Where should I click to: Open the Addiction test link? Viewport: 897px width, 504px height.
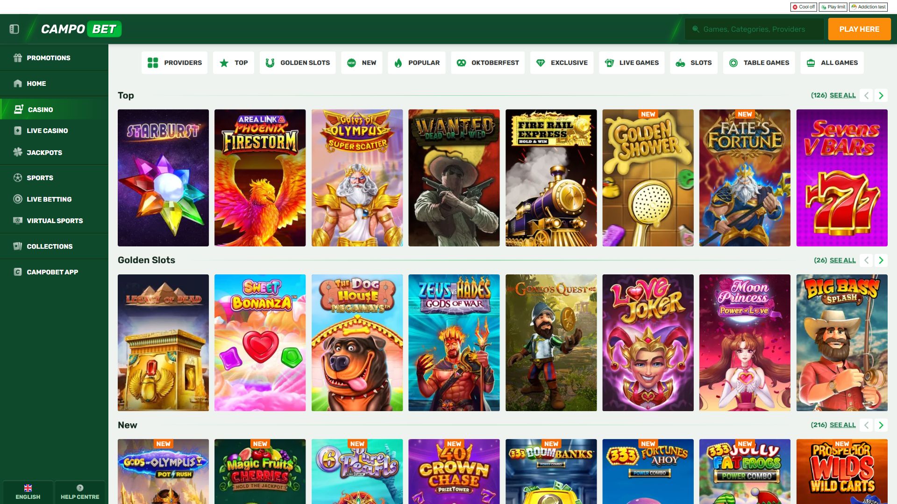click(869, 7)
